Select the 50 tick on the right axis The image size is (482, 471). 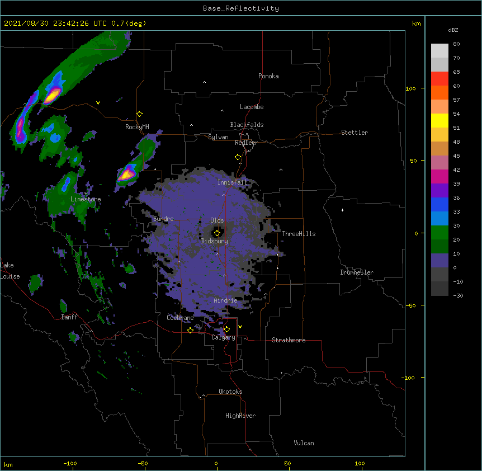point(413,161)
